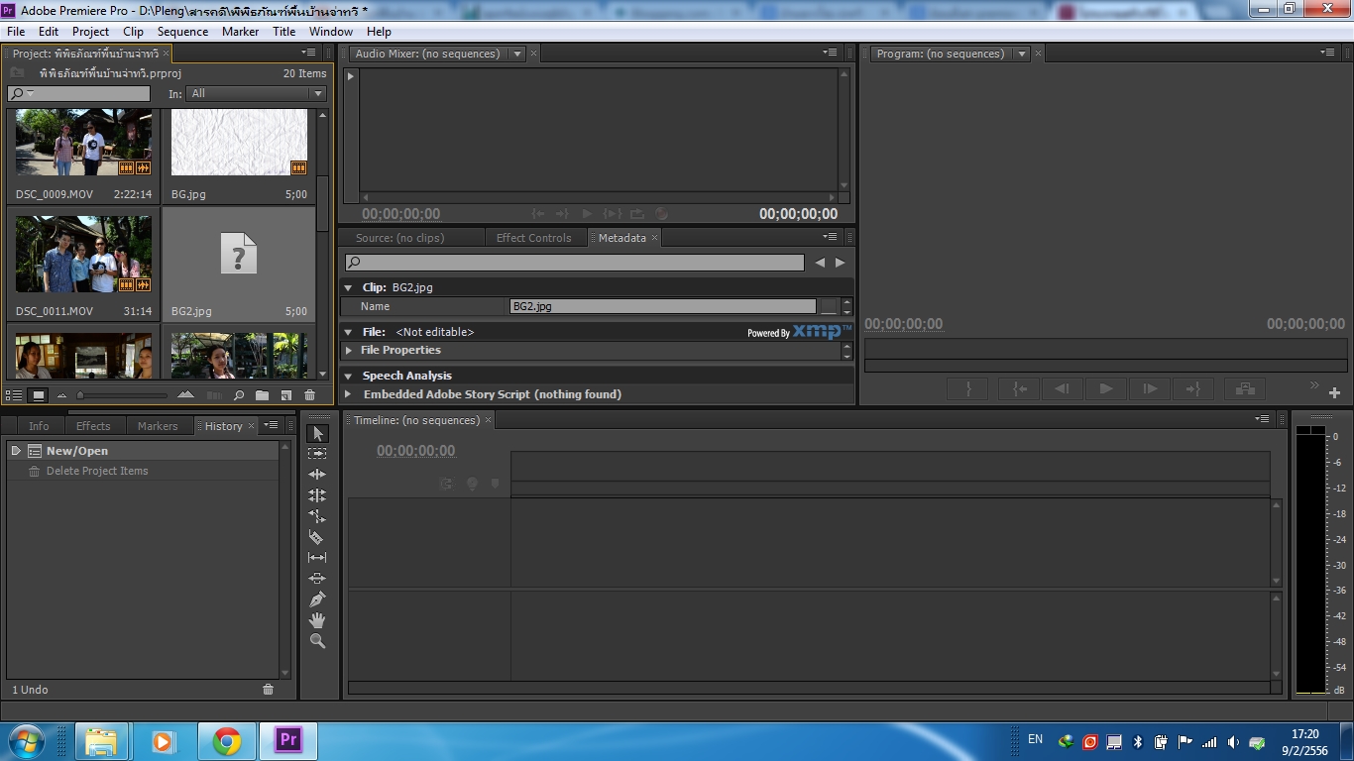Viewport: 1354px width, 761px height.
Task: Click Program monitor Go to In point
Action: tap(1018, 389)
